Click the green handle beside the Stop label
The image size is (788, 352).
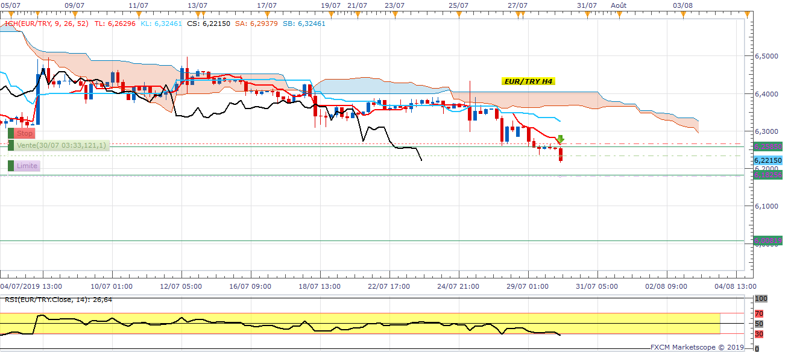tap(11, 134)
